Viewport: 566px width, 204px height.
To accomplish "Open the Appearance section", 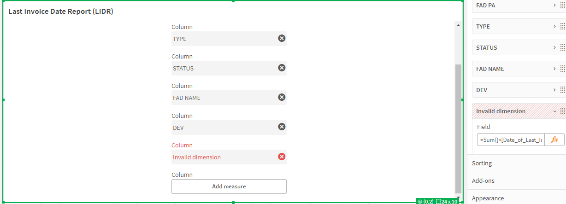I will pyautogui.click(x=517, y=198).
